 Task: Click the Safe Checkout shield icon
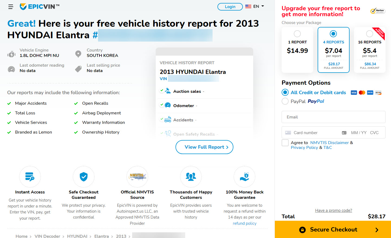click(x=84, y=177)
